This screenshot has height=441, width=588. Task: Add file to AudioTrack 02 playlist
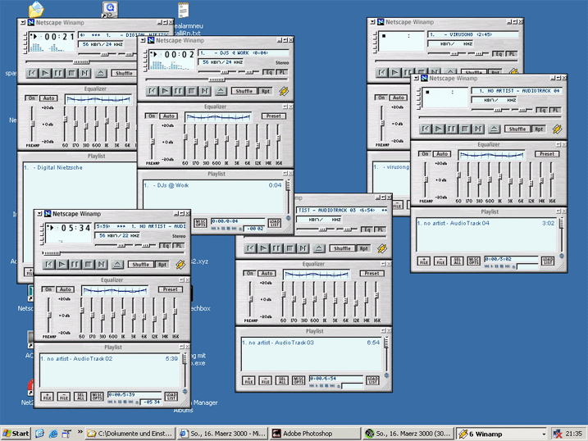(x=48, y=397)
